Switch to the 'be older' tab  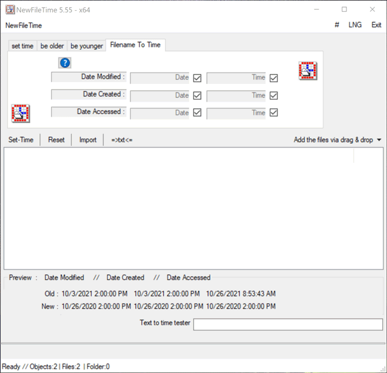pos(52,46)
